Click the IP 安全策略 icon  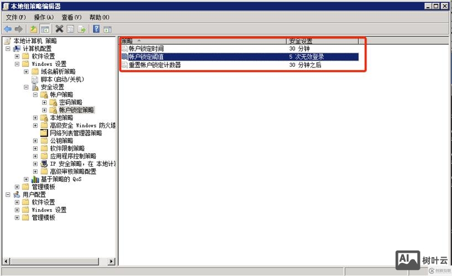click(x=44, y=163)
